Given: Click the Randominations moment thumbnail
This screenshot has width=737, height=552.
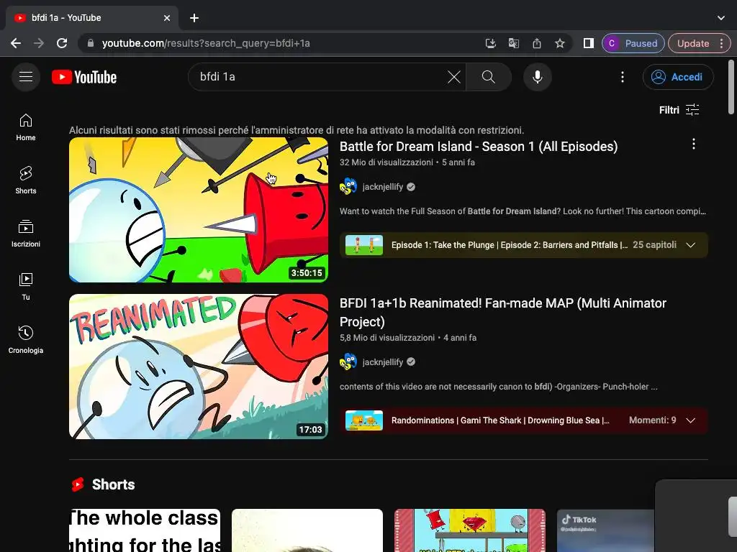Looking at the screenshot, I should pos(363,420).
